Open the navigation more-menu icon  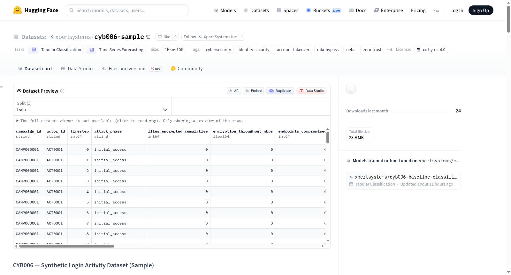click(x=436, y=10)
